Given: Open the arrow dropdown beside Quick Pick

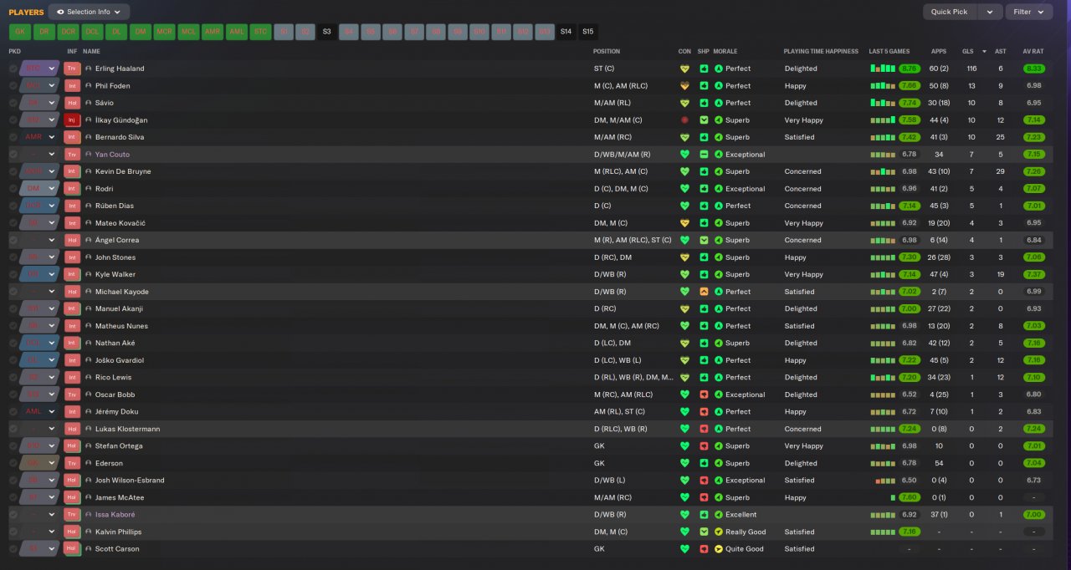Looking at the screenshot, I should click(x=991, y=12).
